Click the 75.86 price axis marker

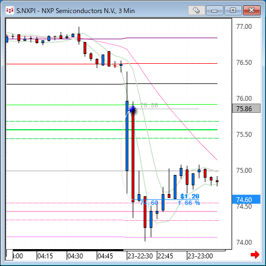point(246,108)
